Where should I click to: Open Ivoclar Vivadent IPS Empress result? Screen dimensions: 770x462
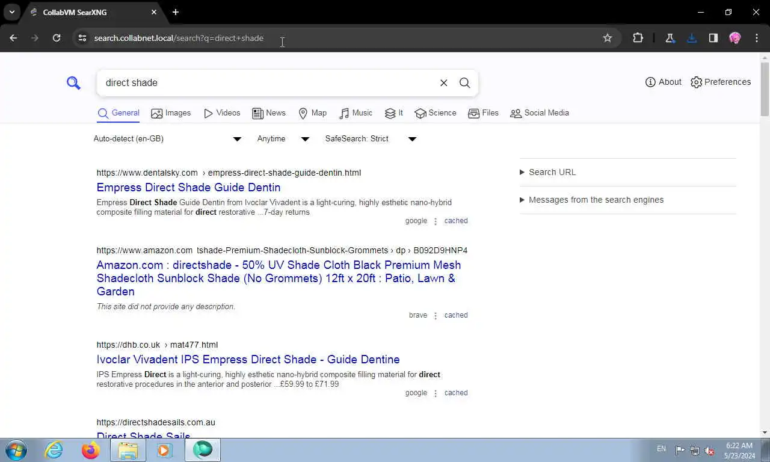tap(248, 359)
